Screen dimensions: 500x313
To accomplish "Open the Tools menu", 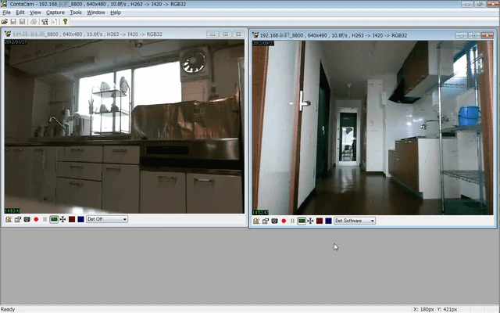I will point(75,13).
